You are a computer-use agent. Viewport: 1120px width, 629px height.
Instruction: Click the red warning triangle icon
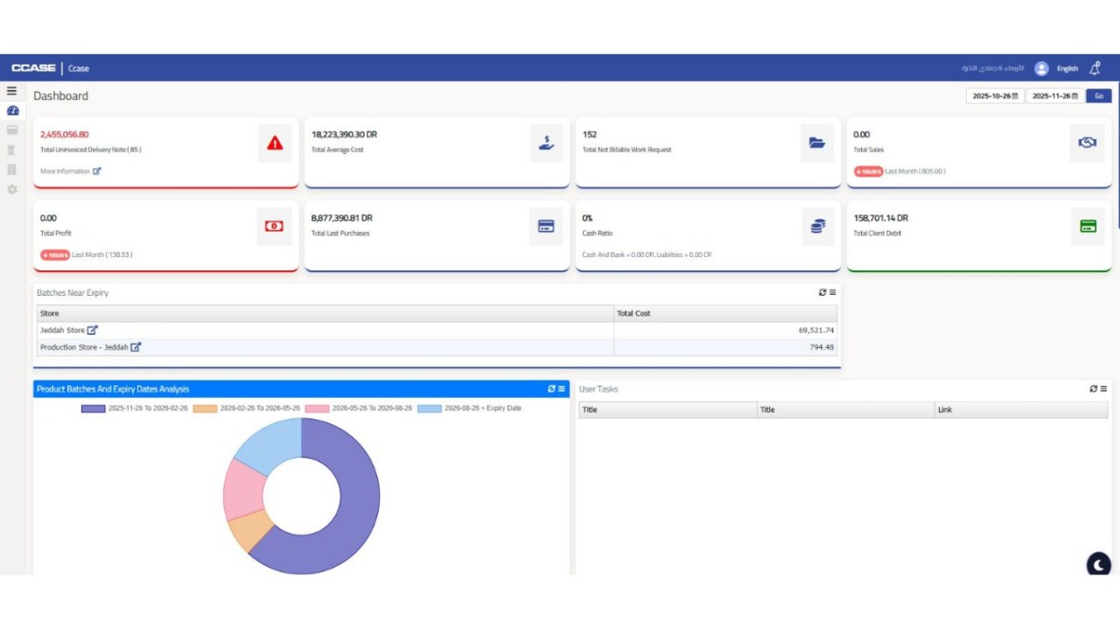tap(275, 143)
